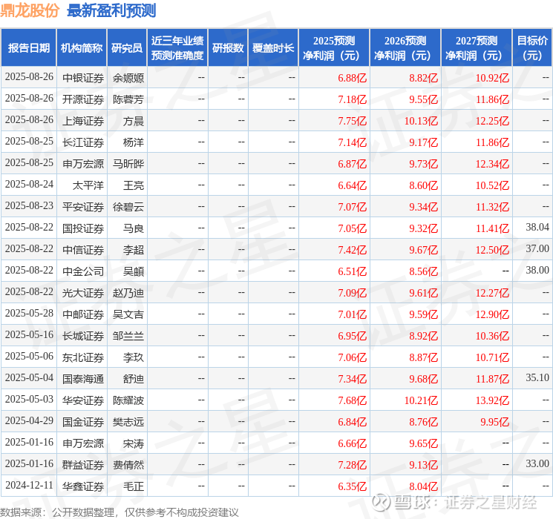The width and height of the screenshot is (553, 519).
Task: Select the 上海证券 institution cell
Action: 83,121
